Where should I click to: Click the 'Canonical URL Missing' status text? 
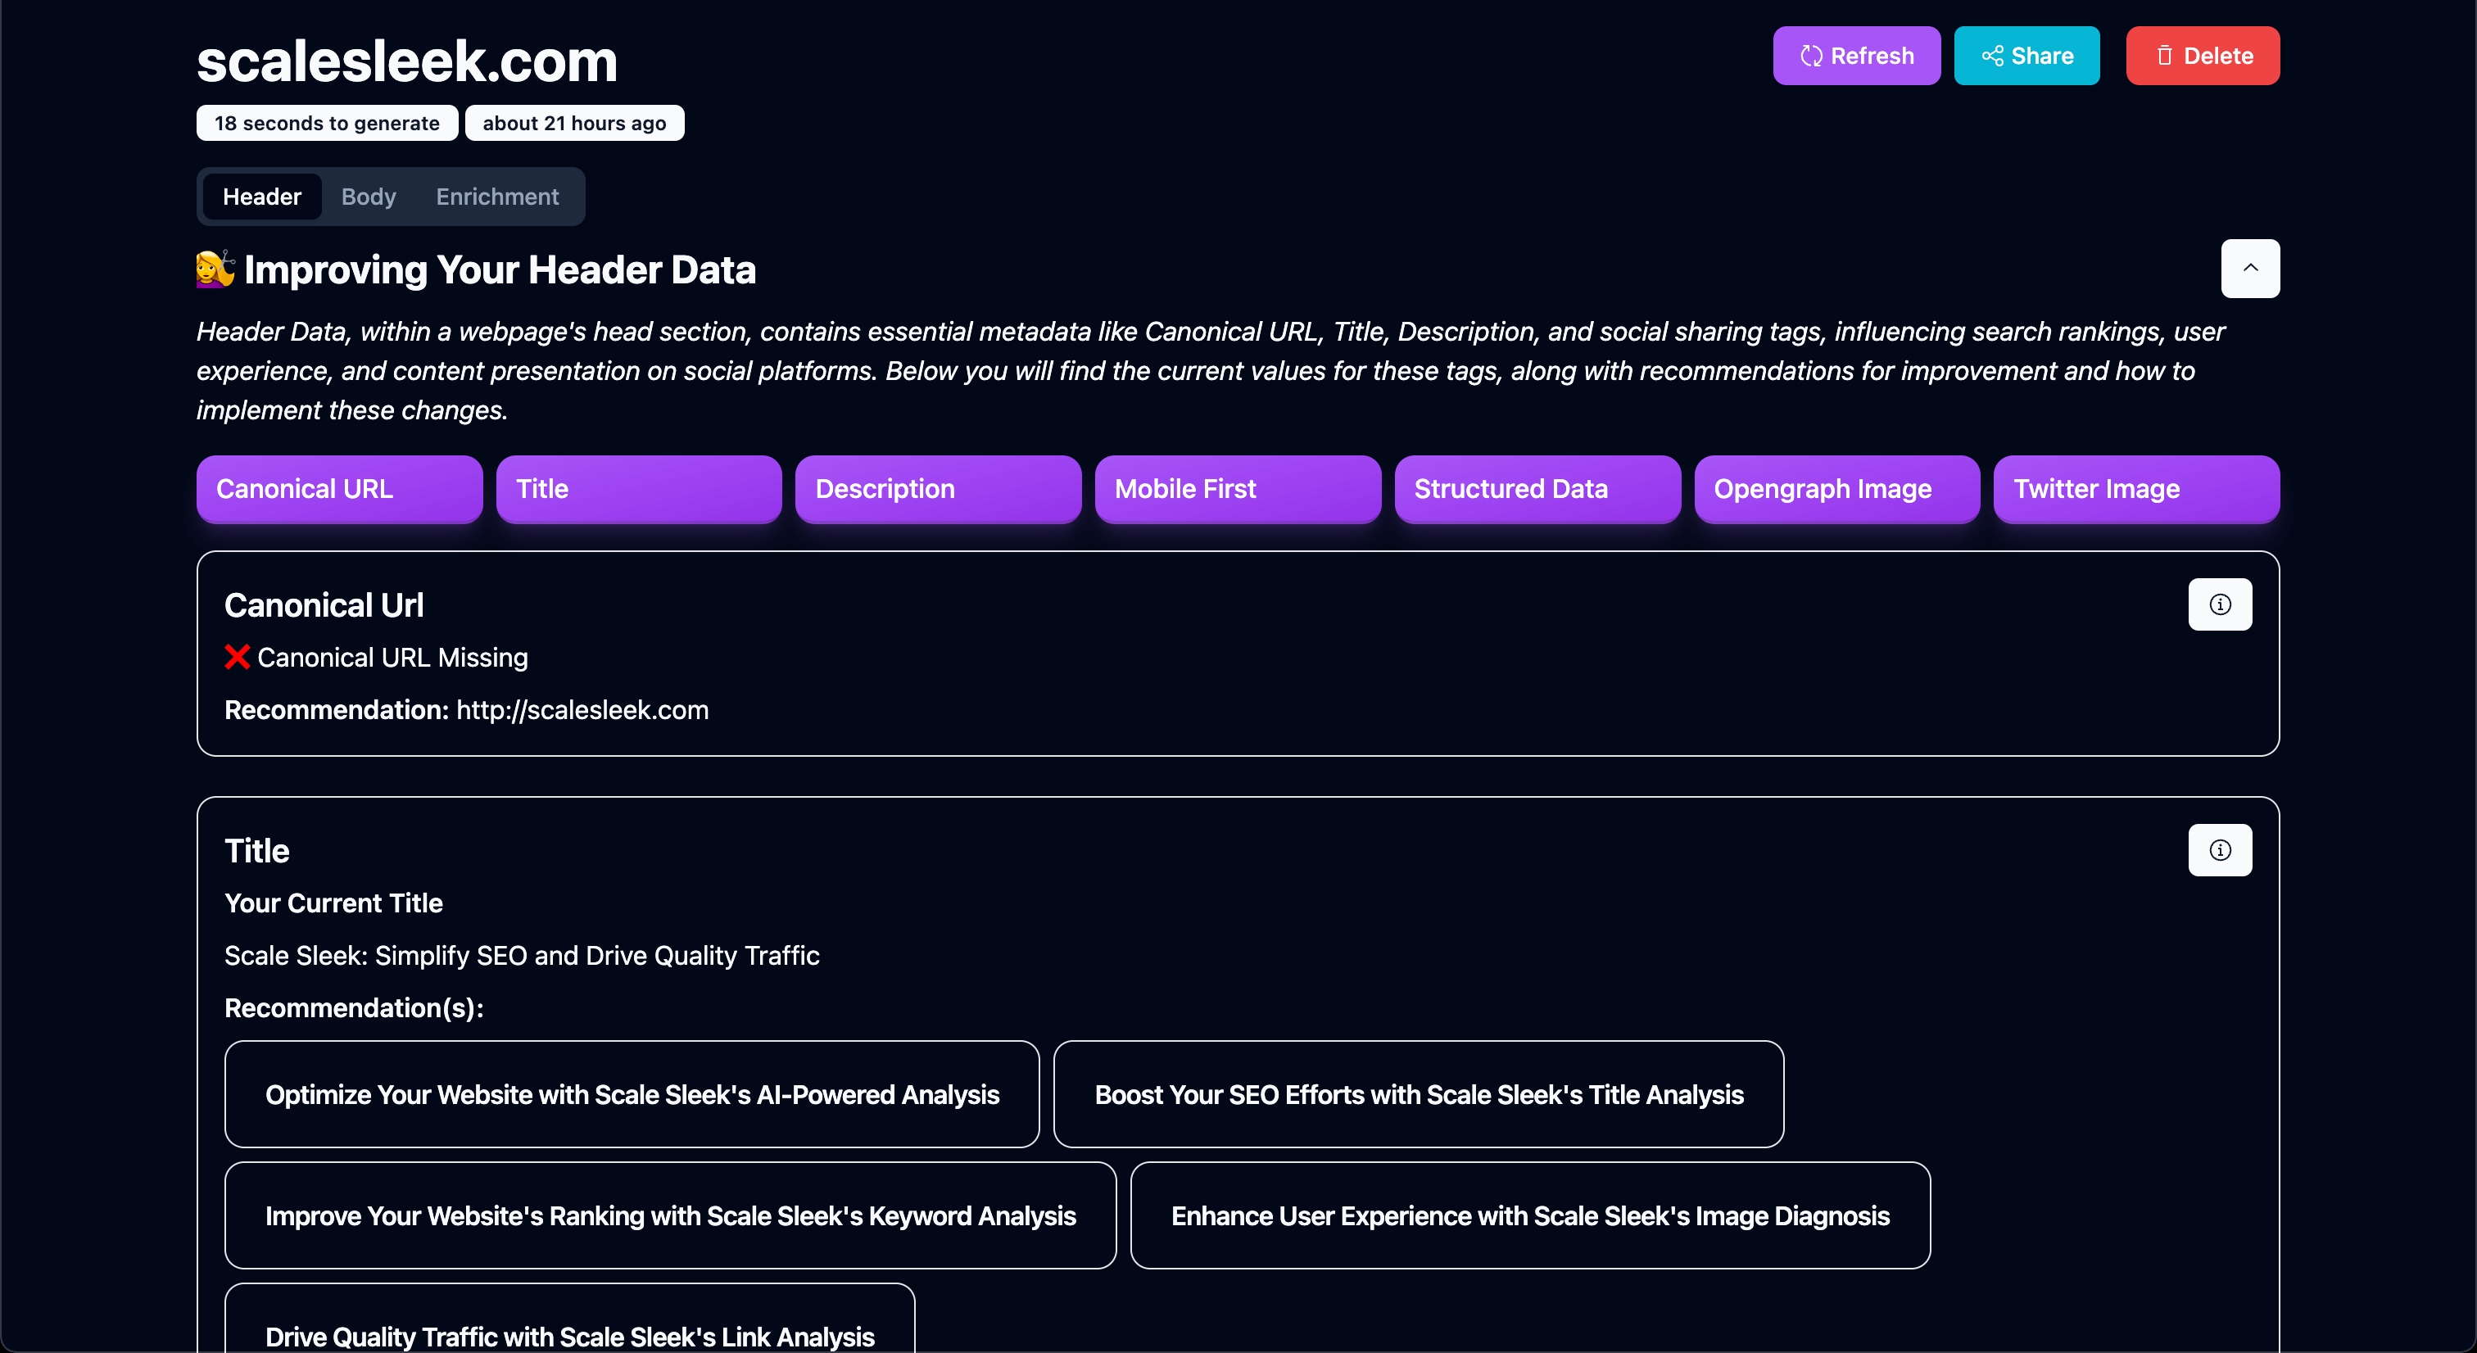pos(392,658)
